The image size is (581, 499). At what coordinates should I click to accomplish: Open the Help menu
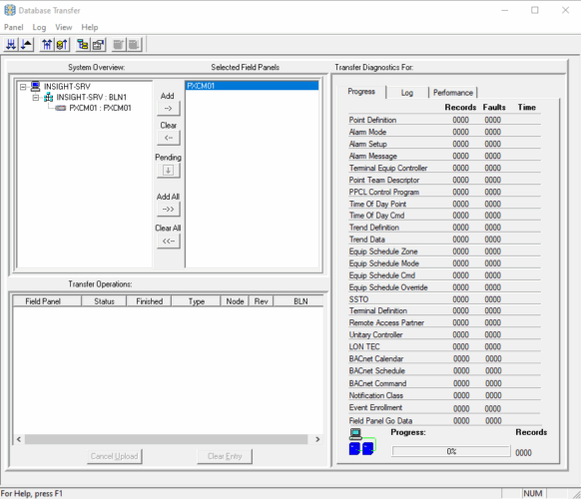90,27
